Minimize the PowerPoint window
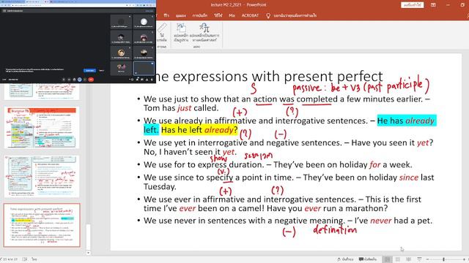The height and width of the screenshot is (263, 469). tap(448, 5)
